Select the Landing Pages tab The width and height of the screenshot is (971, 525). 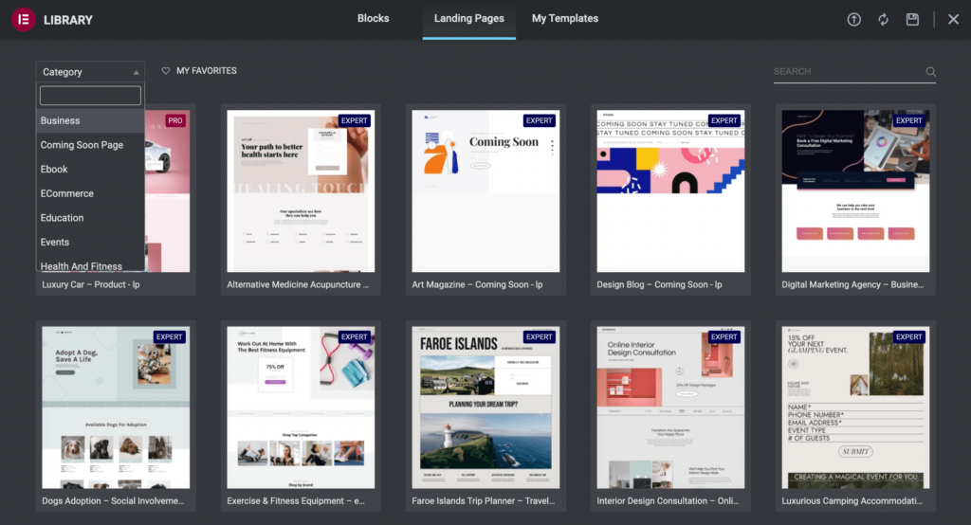pyautogui.click(x=468, y=19)
